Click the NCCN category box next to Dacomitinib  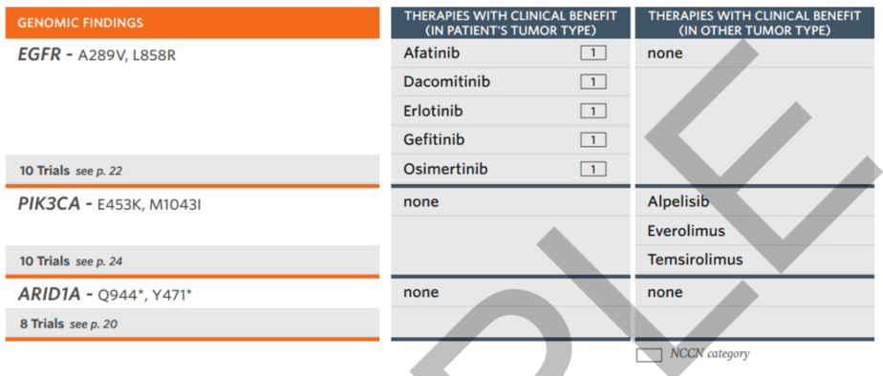[x=593, y=82]
